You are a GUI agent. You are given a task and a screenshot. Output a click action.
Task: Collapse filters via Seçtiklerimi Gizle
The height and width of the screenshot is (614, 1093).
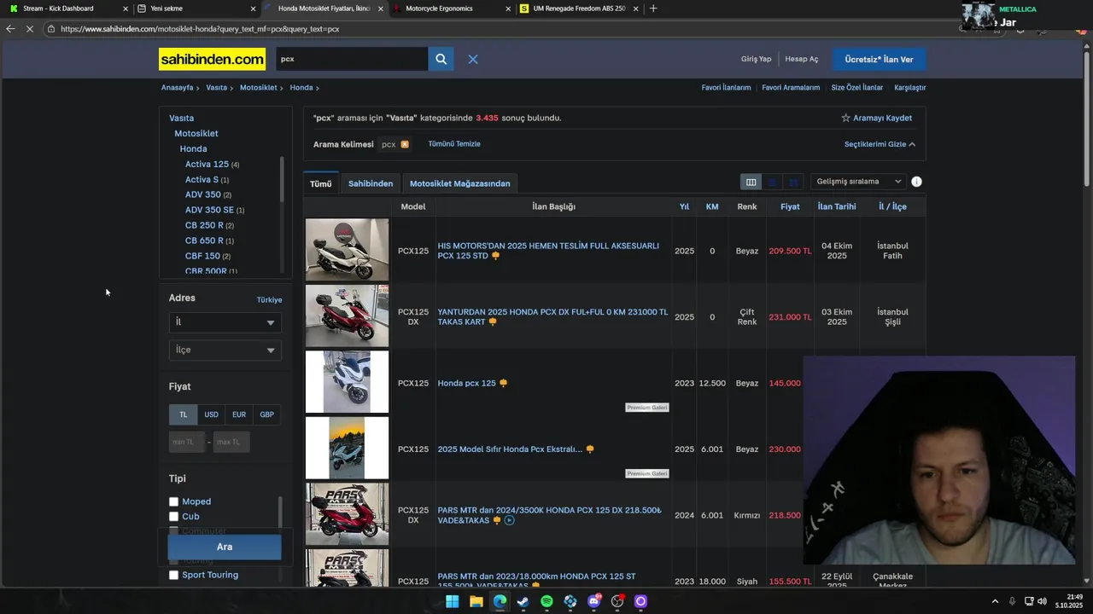click(880, 144)
